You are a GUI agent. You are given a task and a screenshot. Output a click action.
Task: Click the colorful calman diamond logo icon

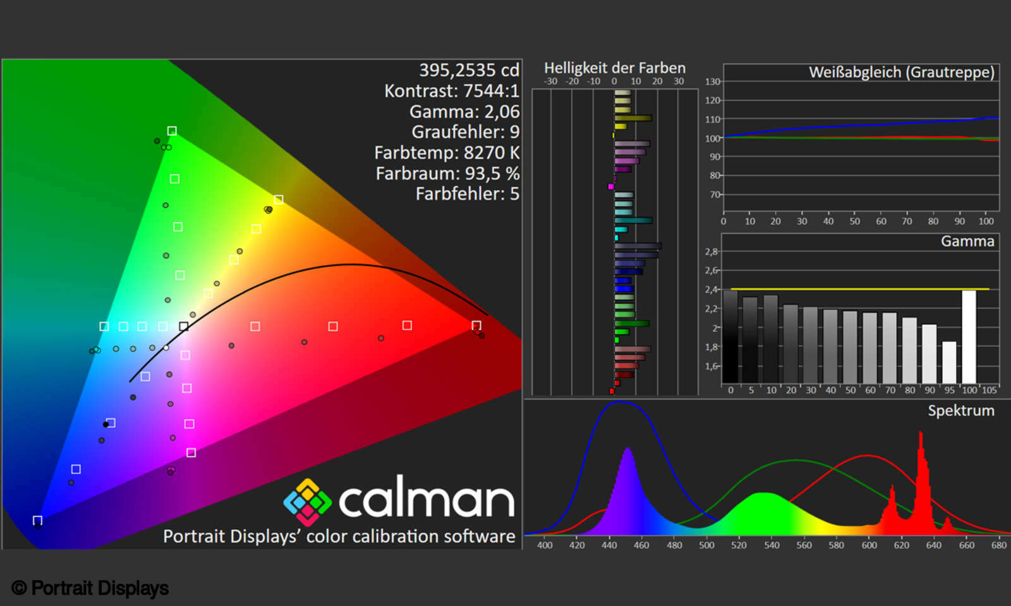coord(307,502)
